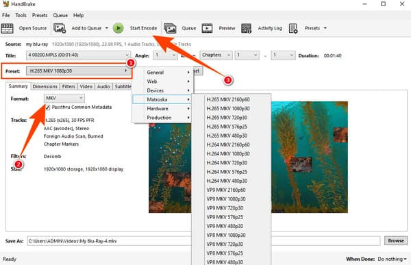This screenshot has height=265, width=411.
Task: Click the green Start Encode play icon
Action: click(119, 28)
